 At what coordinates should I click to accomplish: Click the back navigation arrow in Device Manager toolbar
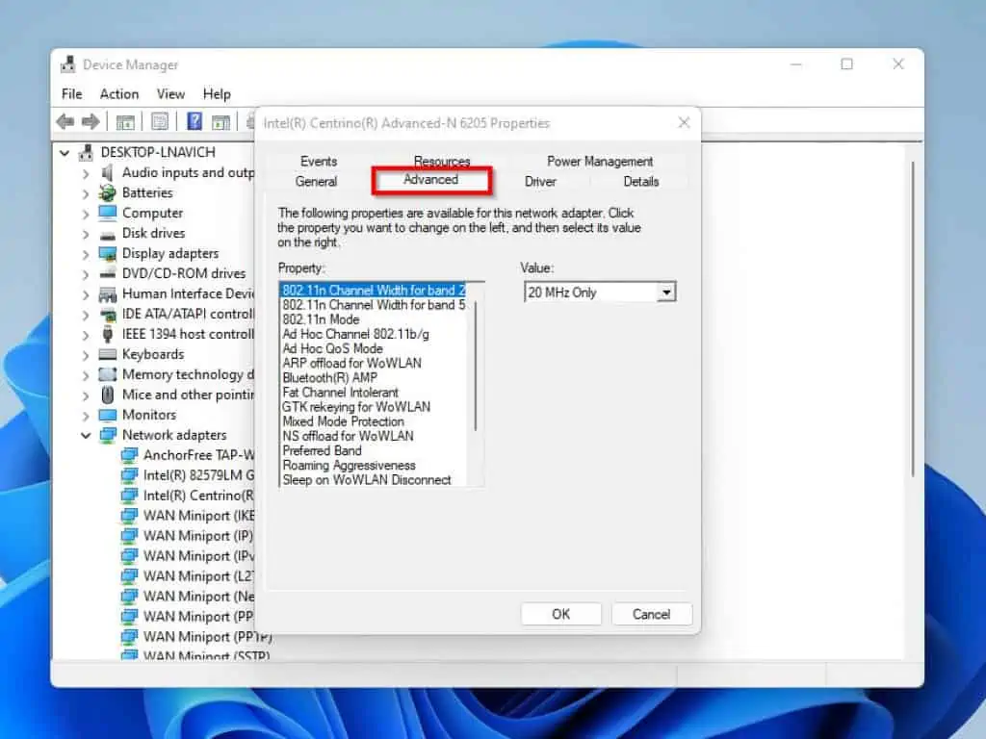click(x=65, y=121)
